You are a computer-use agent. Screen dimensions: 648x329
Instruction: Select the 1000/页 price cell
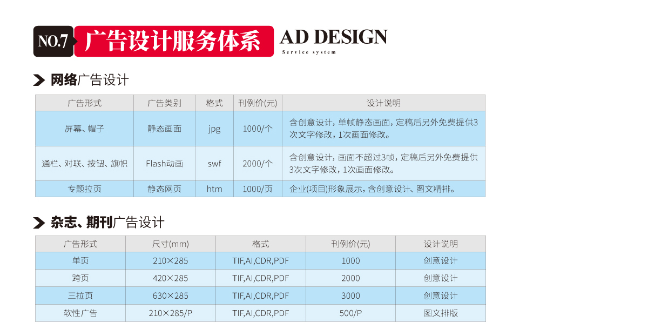[x=258, y=189]
